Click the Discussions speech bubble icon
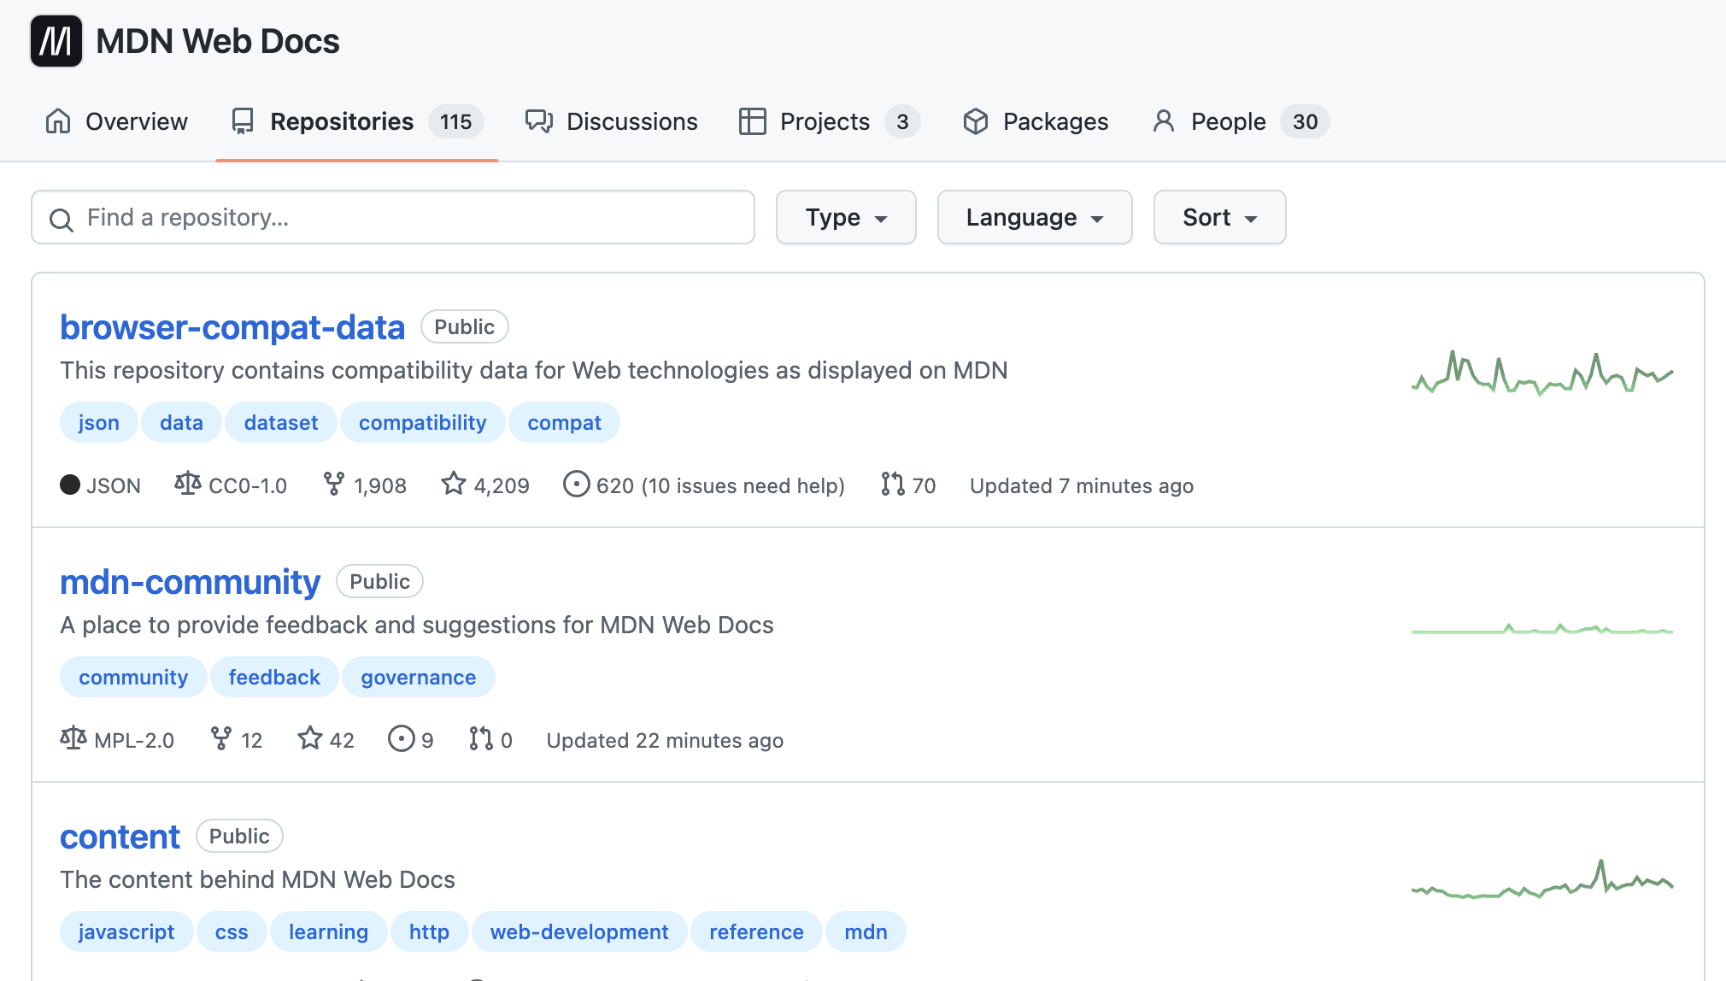The height and width of the screenshot is (981, 1726). (x=539, y=121)
